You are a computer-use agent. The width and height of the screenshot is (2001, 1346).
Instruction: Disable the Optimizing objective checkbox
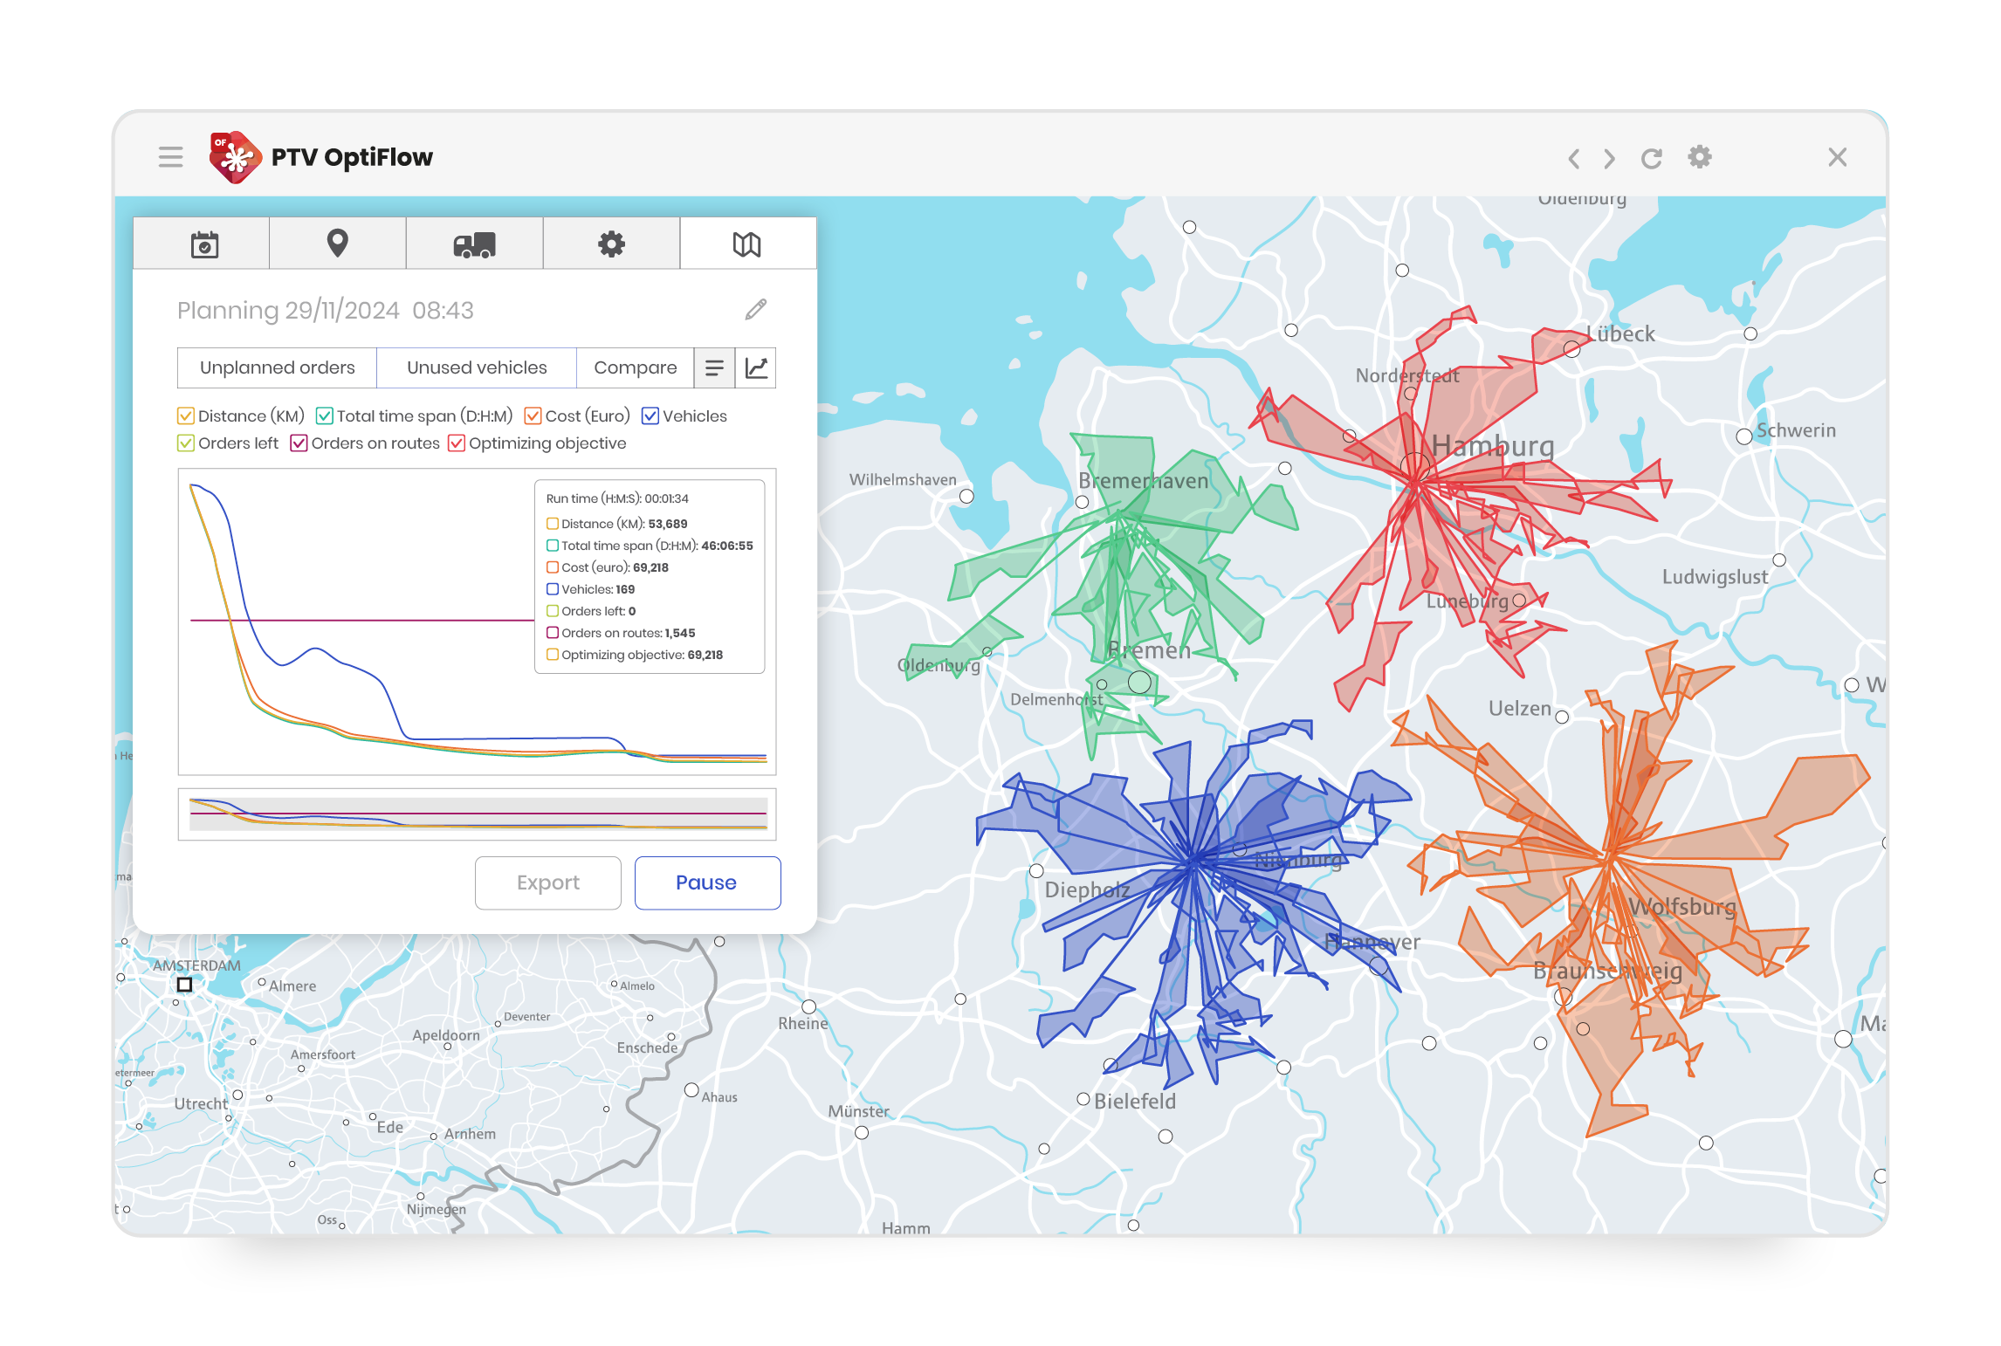click(457, 443)
